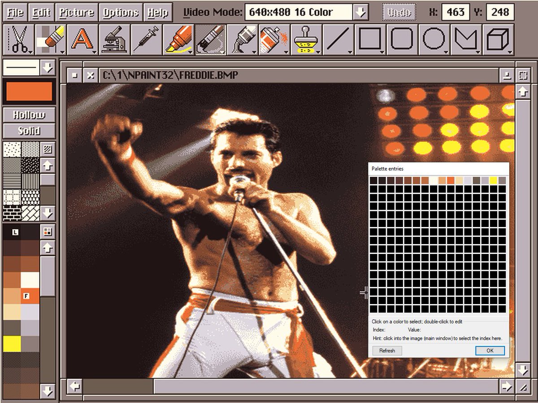Open the palette editor icon beside colors
Viewport: 538px width, 403px height.
pos(48,232)
